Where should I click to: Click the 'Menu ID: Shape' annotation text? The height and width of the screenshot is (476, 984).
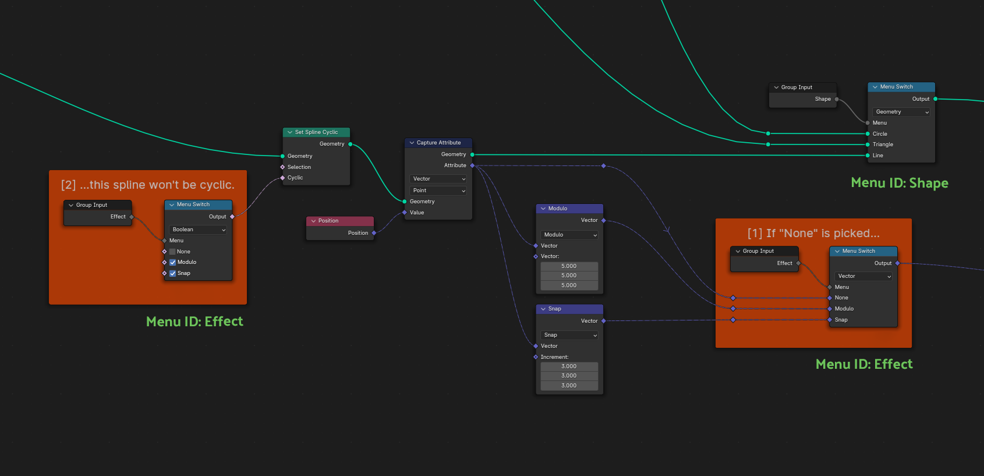pos(900,183)
